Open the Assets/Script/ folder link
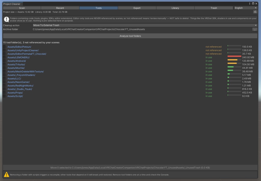The width and height of the screenshot is (261, 181). 15,96
